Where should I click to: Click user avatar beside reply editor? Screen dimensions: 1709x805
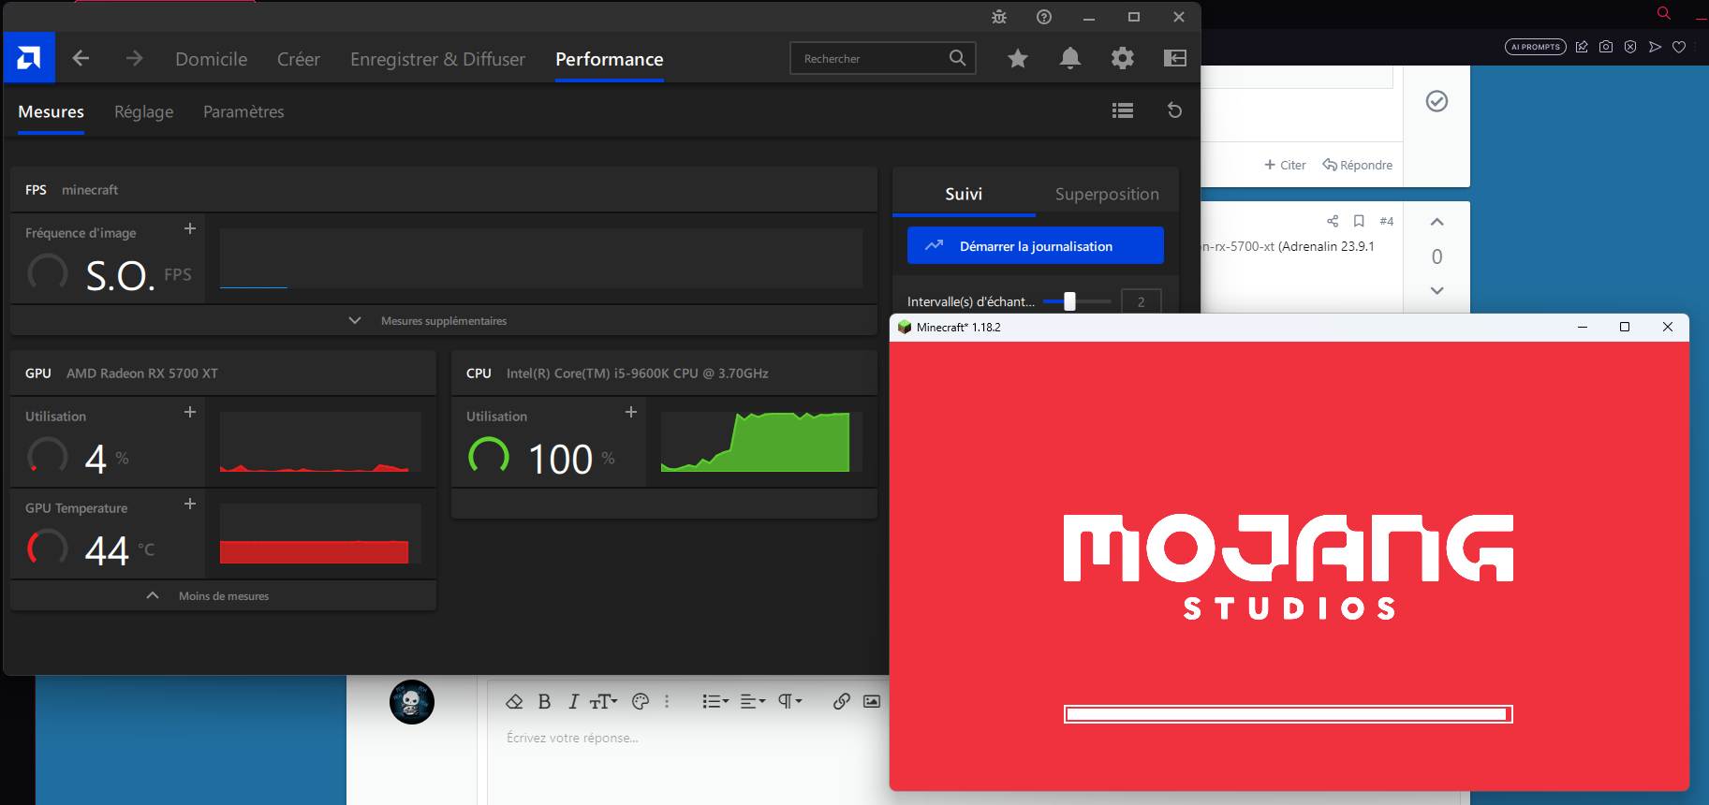[412, 702]
